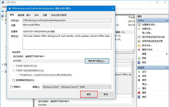This screenshot has height=107, width=169.
Task: Click the green 运行 play icon
Action: pyautogui.click(x=139, y=72)
